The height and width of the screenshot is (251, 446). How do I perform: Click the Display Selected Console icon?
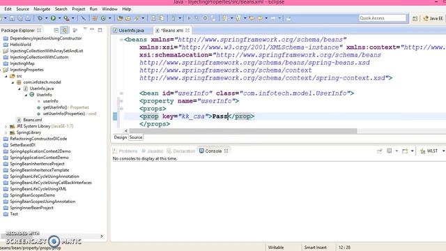click(x=390, y=151)
